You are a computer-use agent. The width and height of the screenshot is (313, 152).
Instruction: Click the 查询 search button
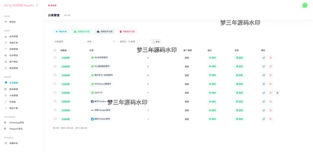tap(156, 42)
